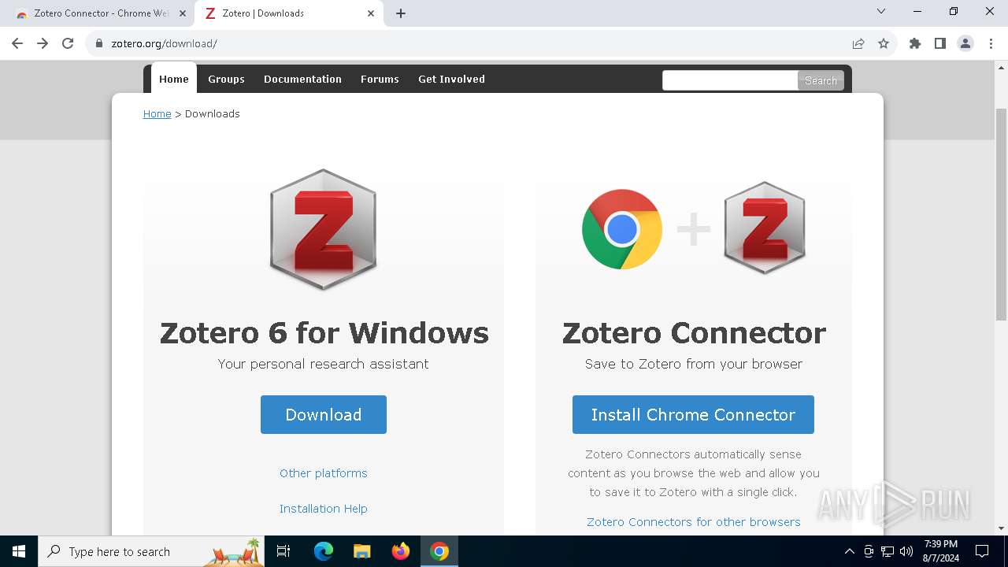Image resolution: width=1008 pixels, height=567 pixels.
Task: Click the Search button
Action: coord(821,80)
